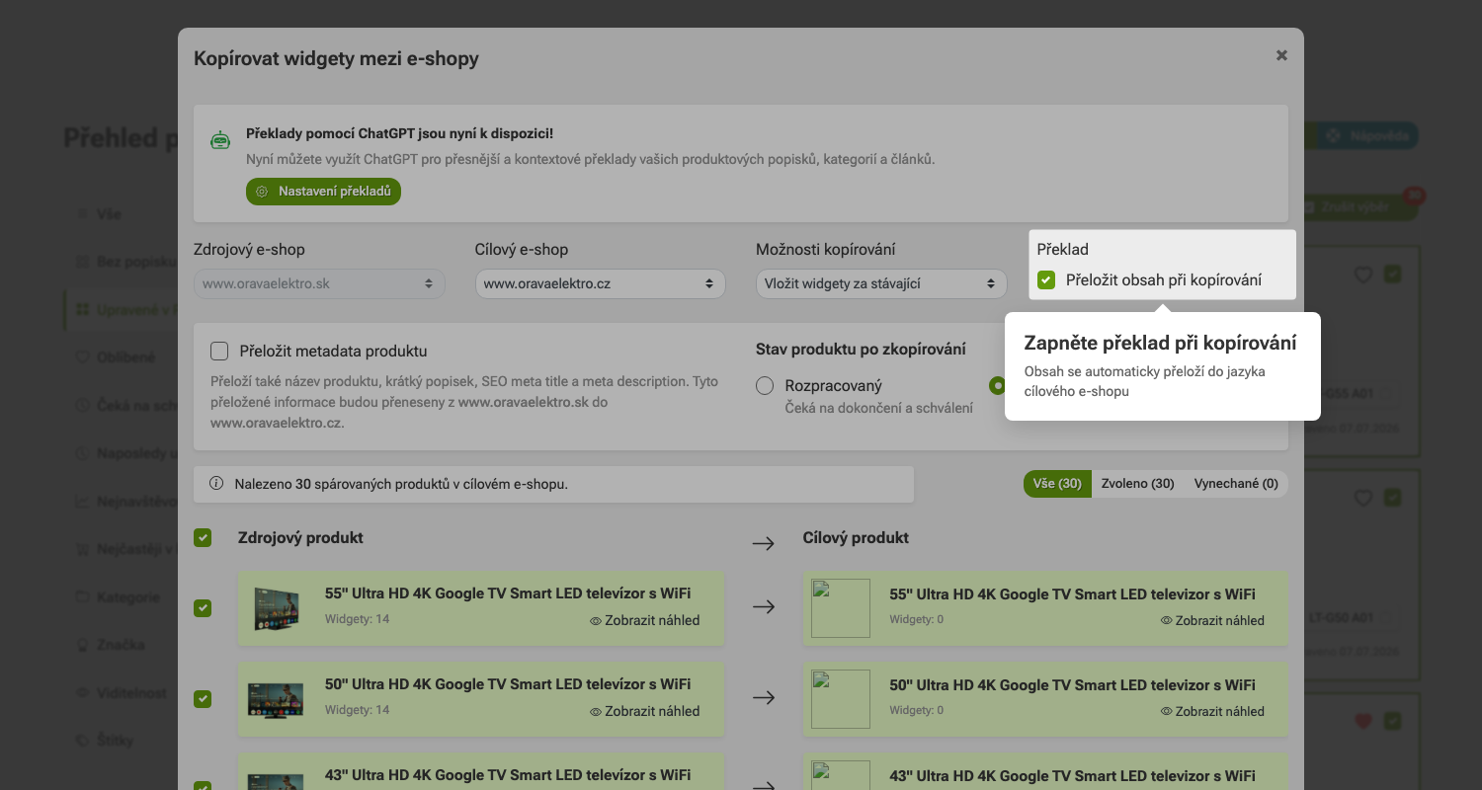
Task: Select the Vše (30) filter tab
Action: pos(1057,484)
